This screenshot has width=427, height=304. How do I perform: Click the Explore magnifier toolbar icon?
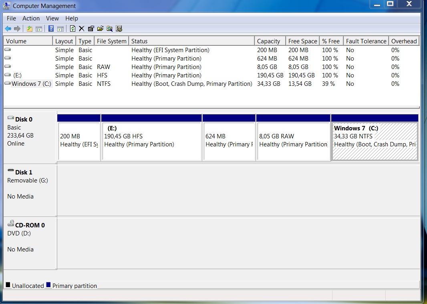(109, 28)
